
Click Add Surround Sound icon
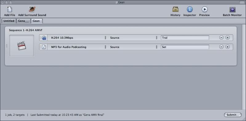click(32, 9)
